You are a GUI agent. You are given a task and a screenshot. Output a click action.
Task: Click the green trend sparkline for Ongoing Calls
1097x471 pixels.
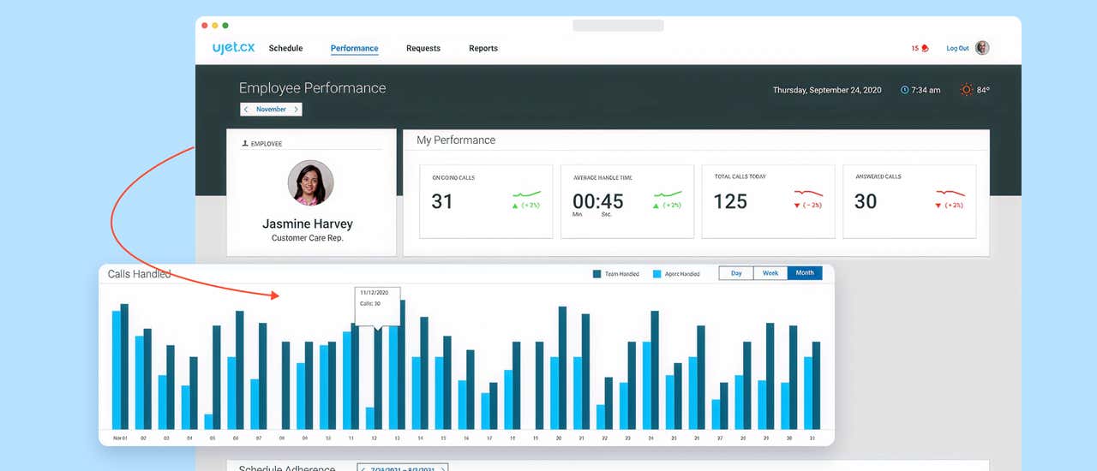(x=526, y=194)
